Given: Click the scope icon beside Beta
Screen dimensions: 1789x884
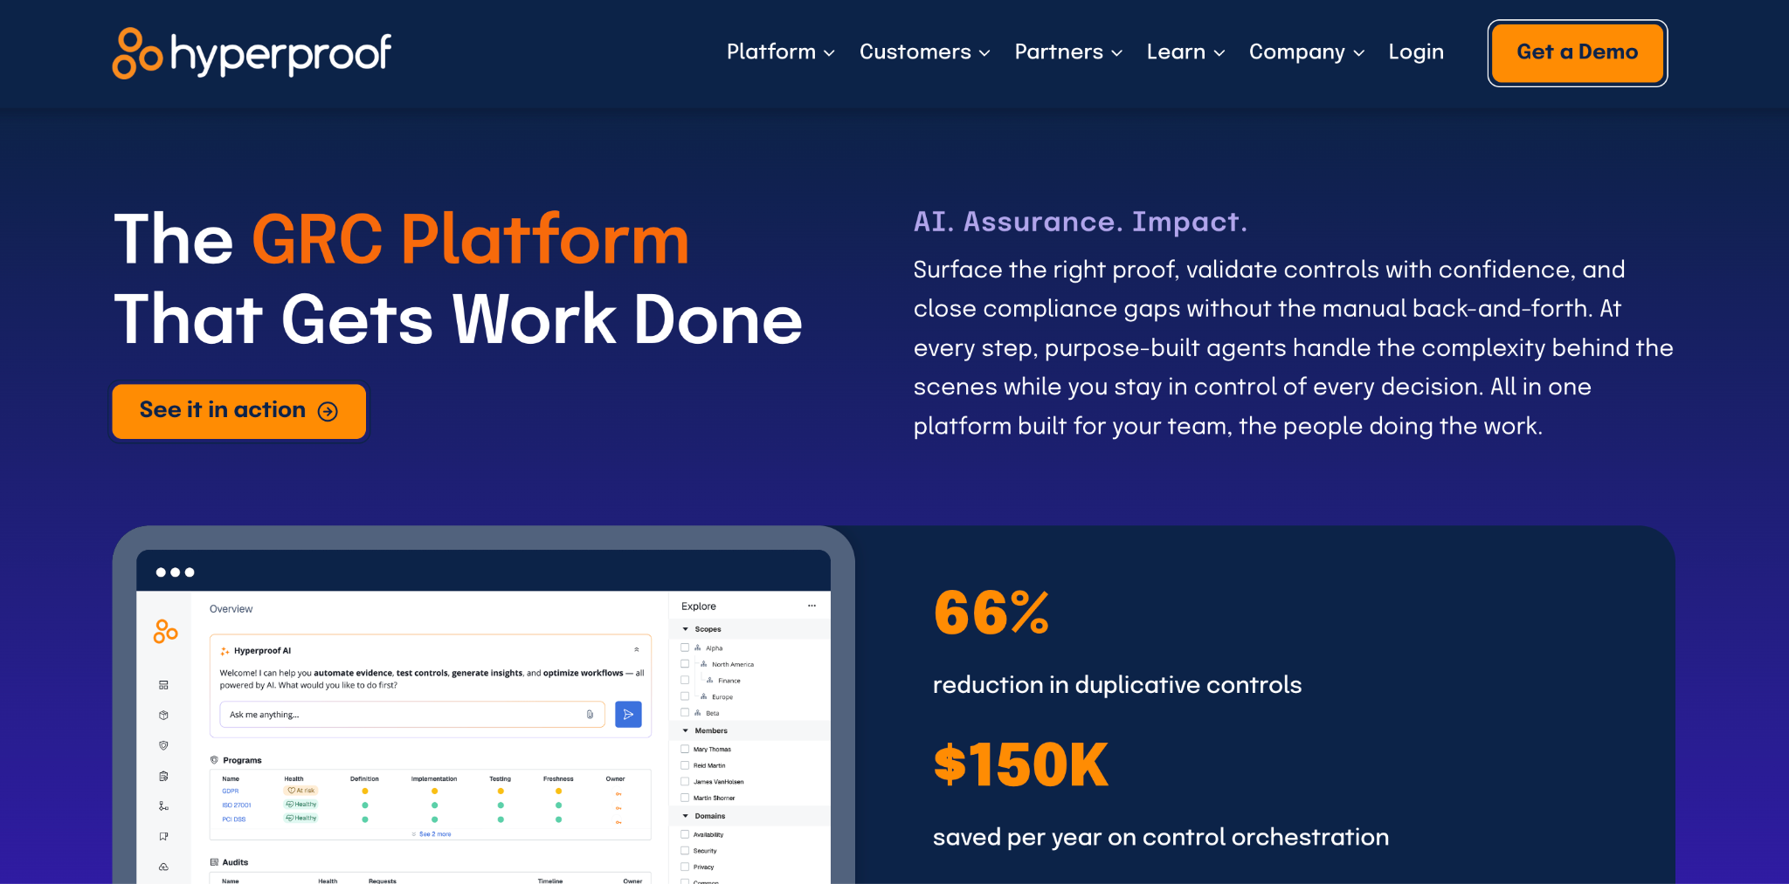Looking at the screenshot, I should click(698, 713).
